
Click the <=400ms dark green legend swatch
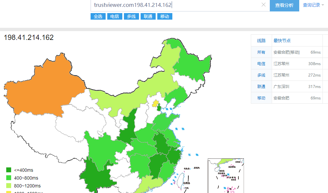9,170
